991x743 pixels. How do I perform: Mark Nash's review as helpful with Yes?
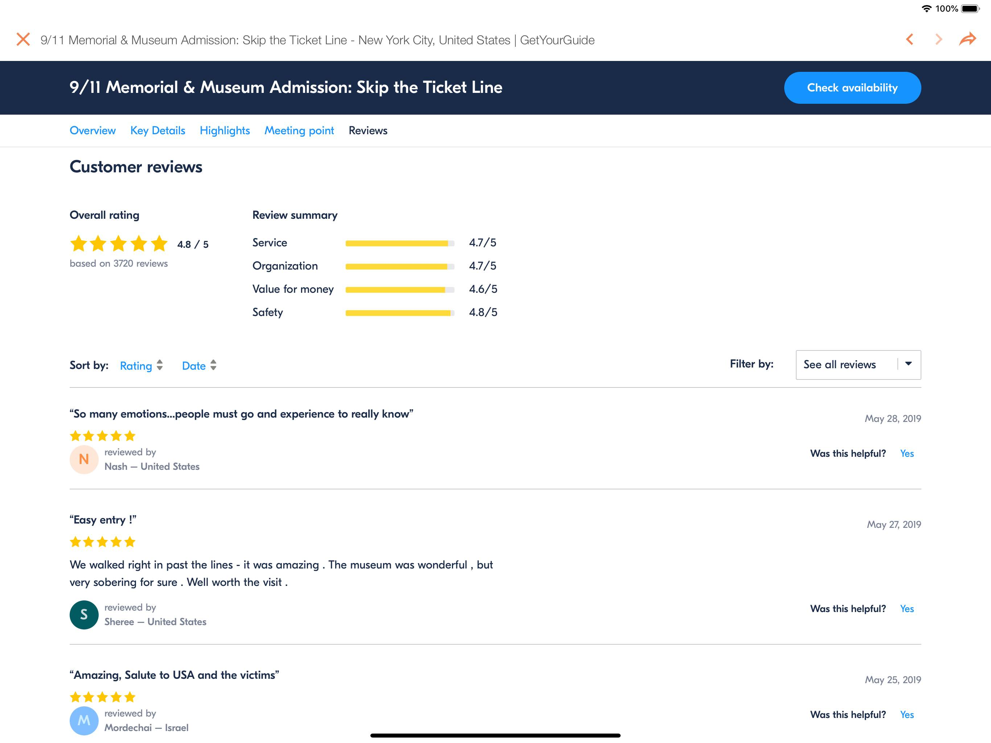pyautogui.click(x=907, y=453)
